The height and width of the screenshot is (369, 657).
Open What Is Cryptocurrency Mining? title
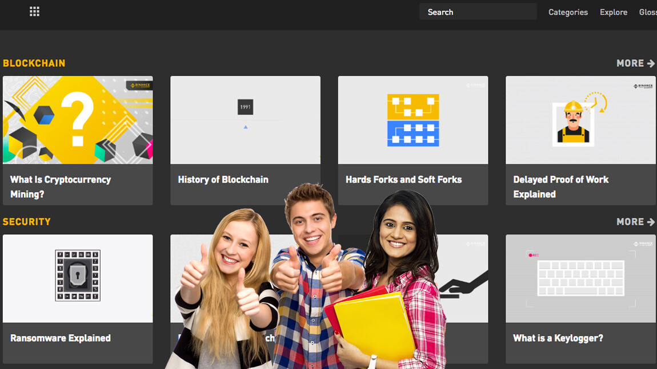coord(61,186)
